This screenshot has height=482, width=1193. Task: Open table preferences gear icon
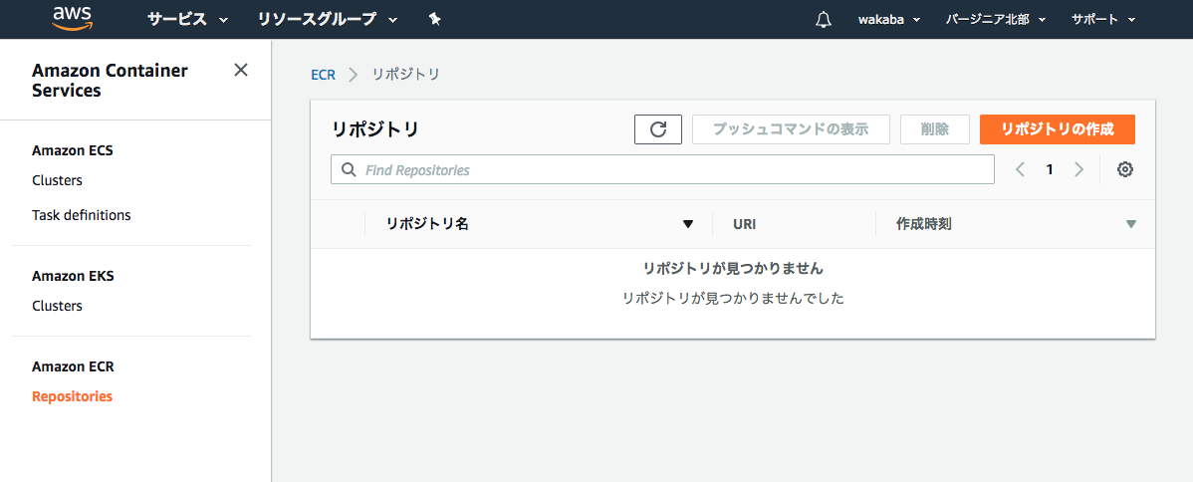tap(1125, 170)
